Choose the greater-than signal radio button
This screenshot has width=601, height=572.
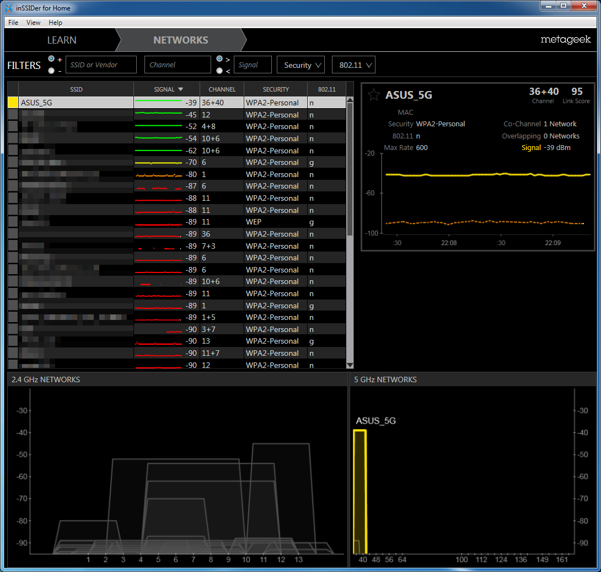click(219, 58)
